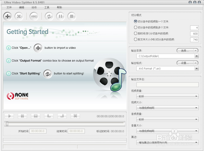Set the mark end point
This screenshot has width=204, height=151.
coord(62,116)
